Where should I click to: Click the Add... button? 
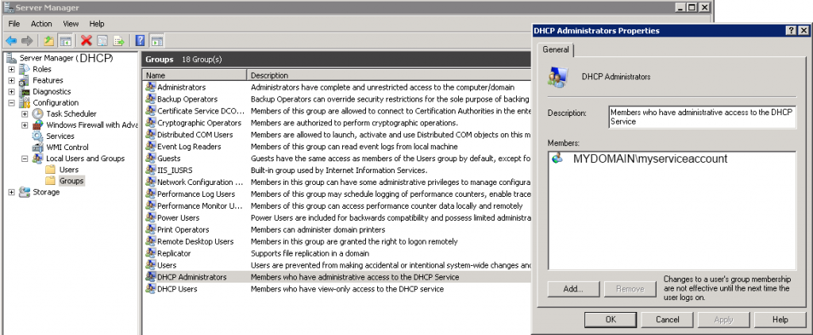(573, 288)
